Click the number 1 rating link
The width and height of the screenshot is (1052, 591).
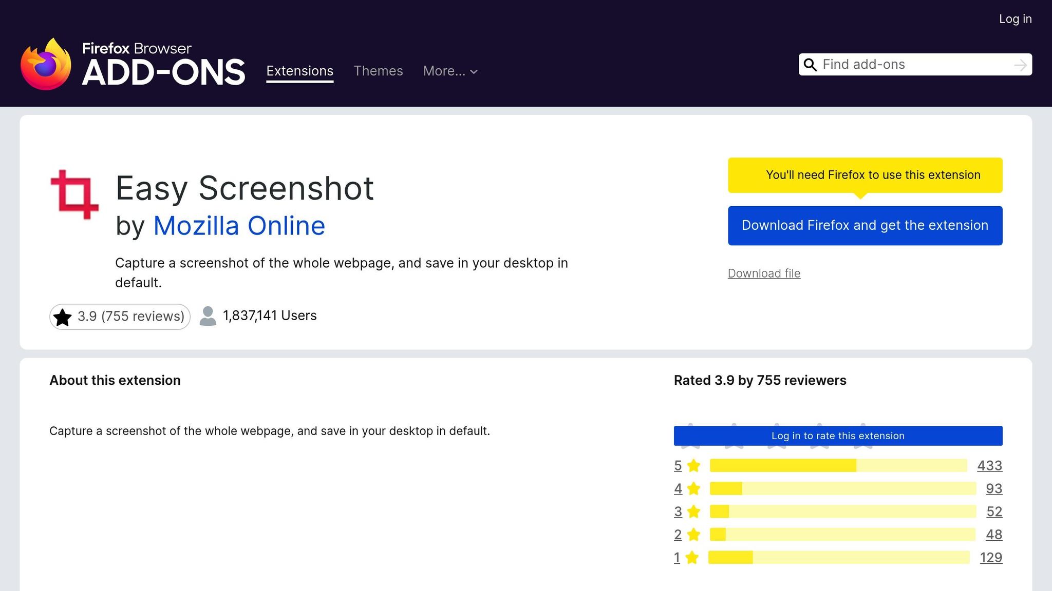coord(677,558)
